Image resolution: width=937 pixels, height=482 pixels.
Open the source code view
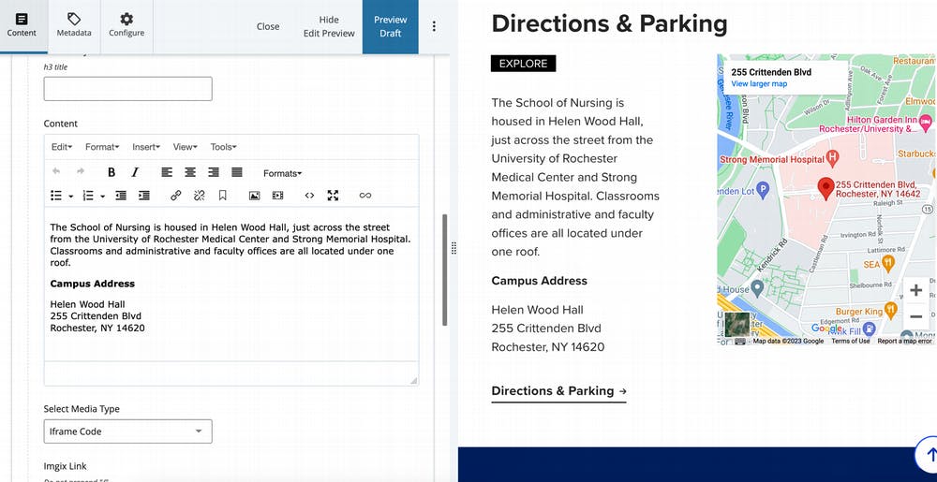pos(309,195)
